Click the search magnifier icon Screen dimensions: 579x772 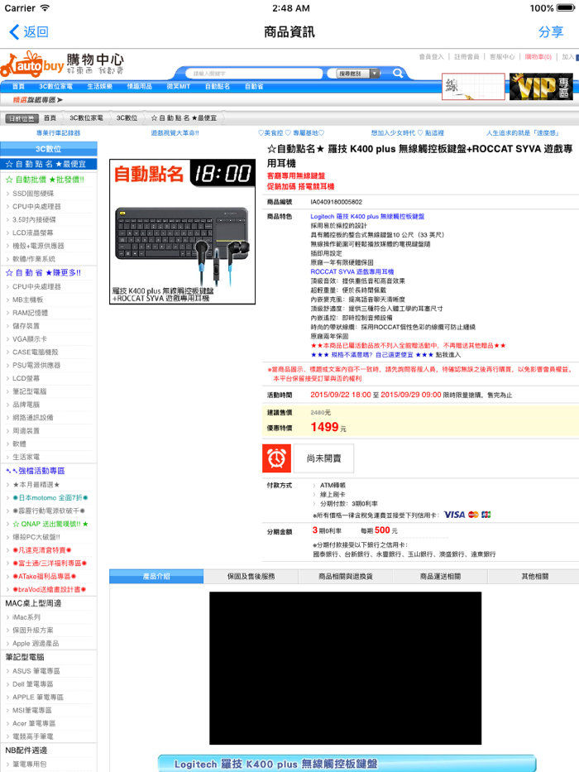click(x=398, y=74)
